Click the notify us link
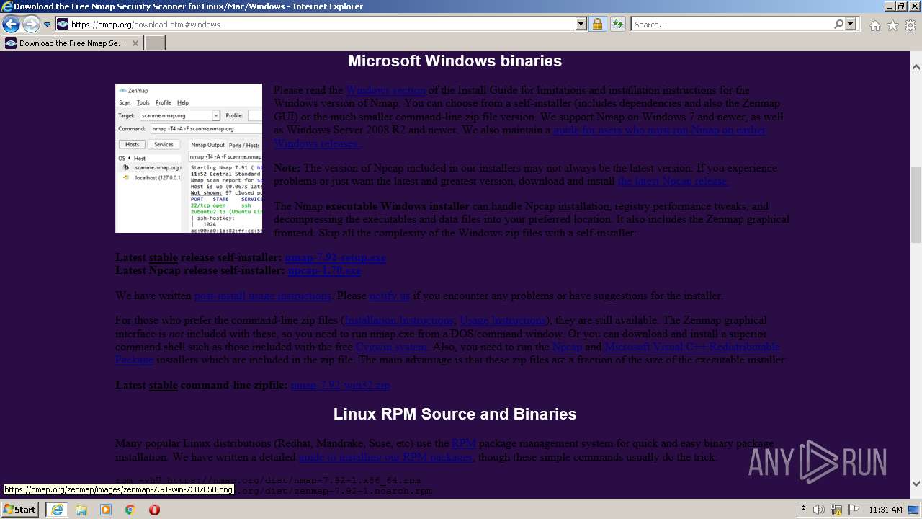 coord(389,296)
